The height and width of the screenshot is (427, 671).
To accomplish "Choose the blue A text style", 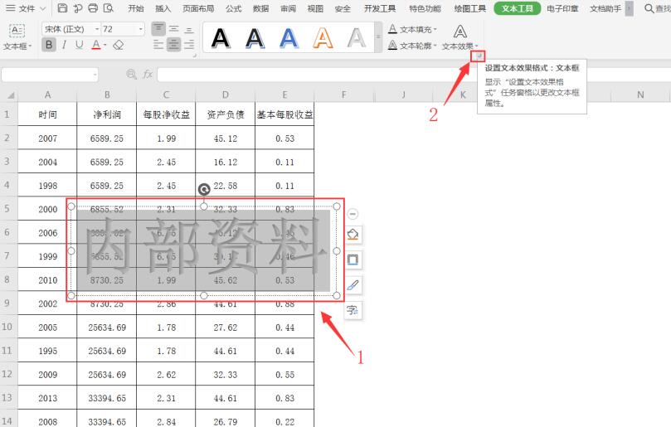I will tap(289, 37).
